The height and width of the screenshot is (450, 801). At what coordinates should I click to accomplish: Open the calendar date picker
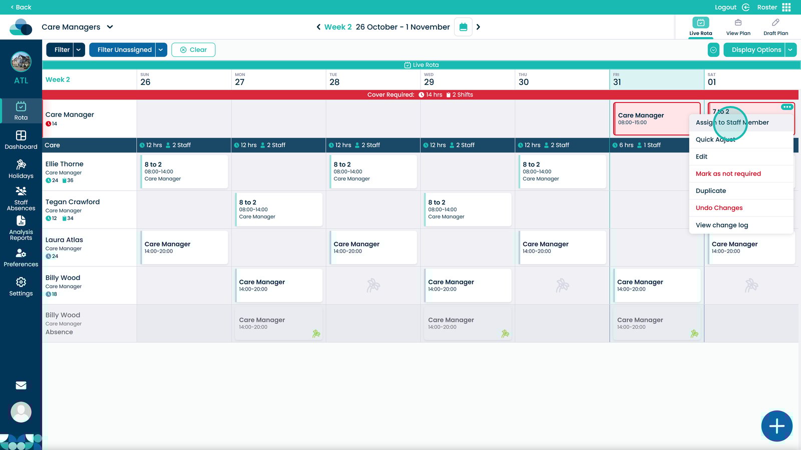coord(463,27)
